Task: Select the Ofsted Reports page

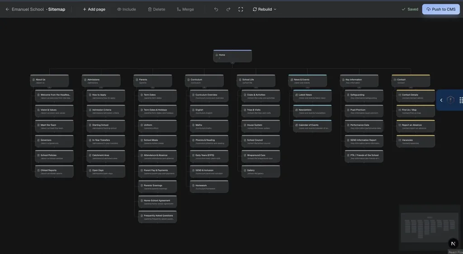Action: (54, 171)
